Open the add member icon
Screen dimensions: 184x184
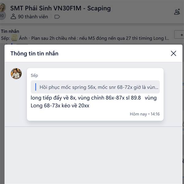(177, 12)
